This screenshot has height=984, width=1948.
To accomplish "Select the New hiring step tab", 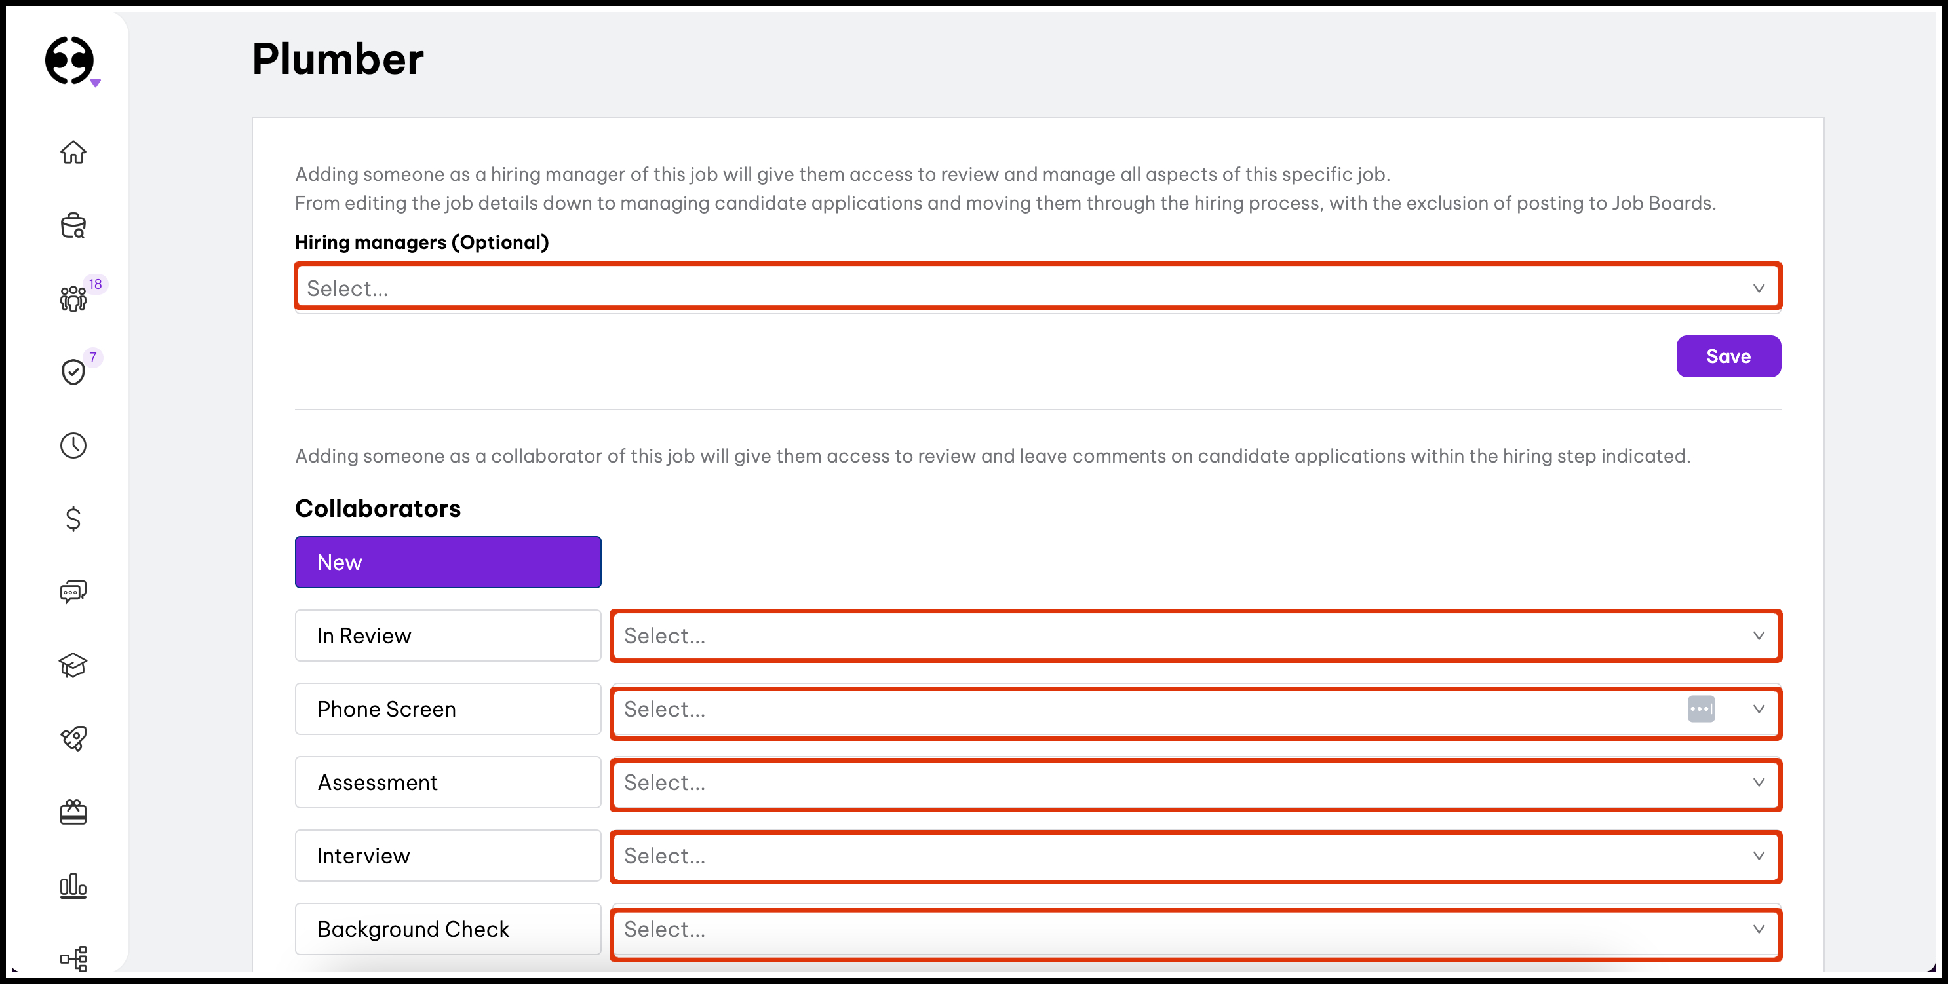I will coord(448,562).
